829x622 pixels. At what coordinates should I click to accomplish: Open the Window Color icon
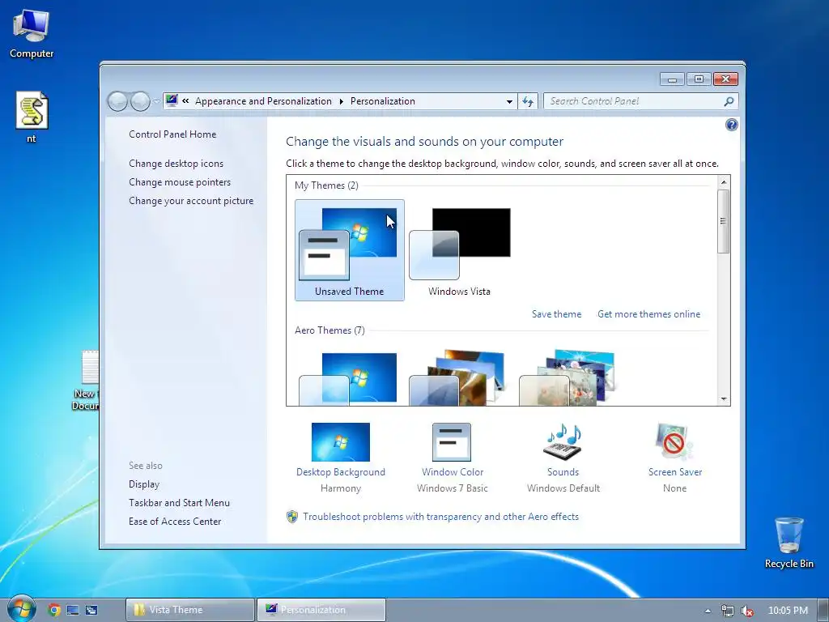click(452, 442)
